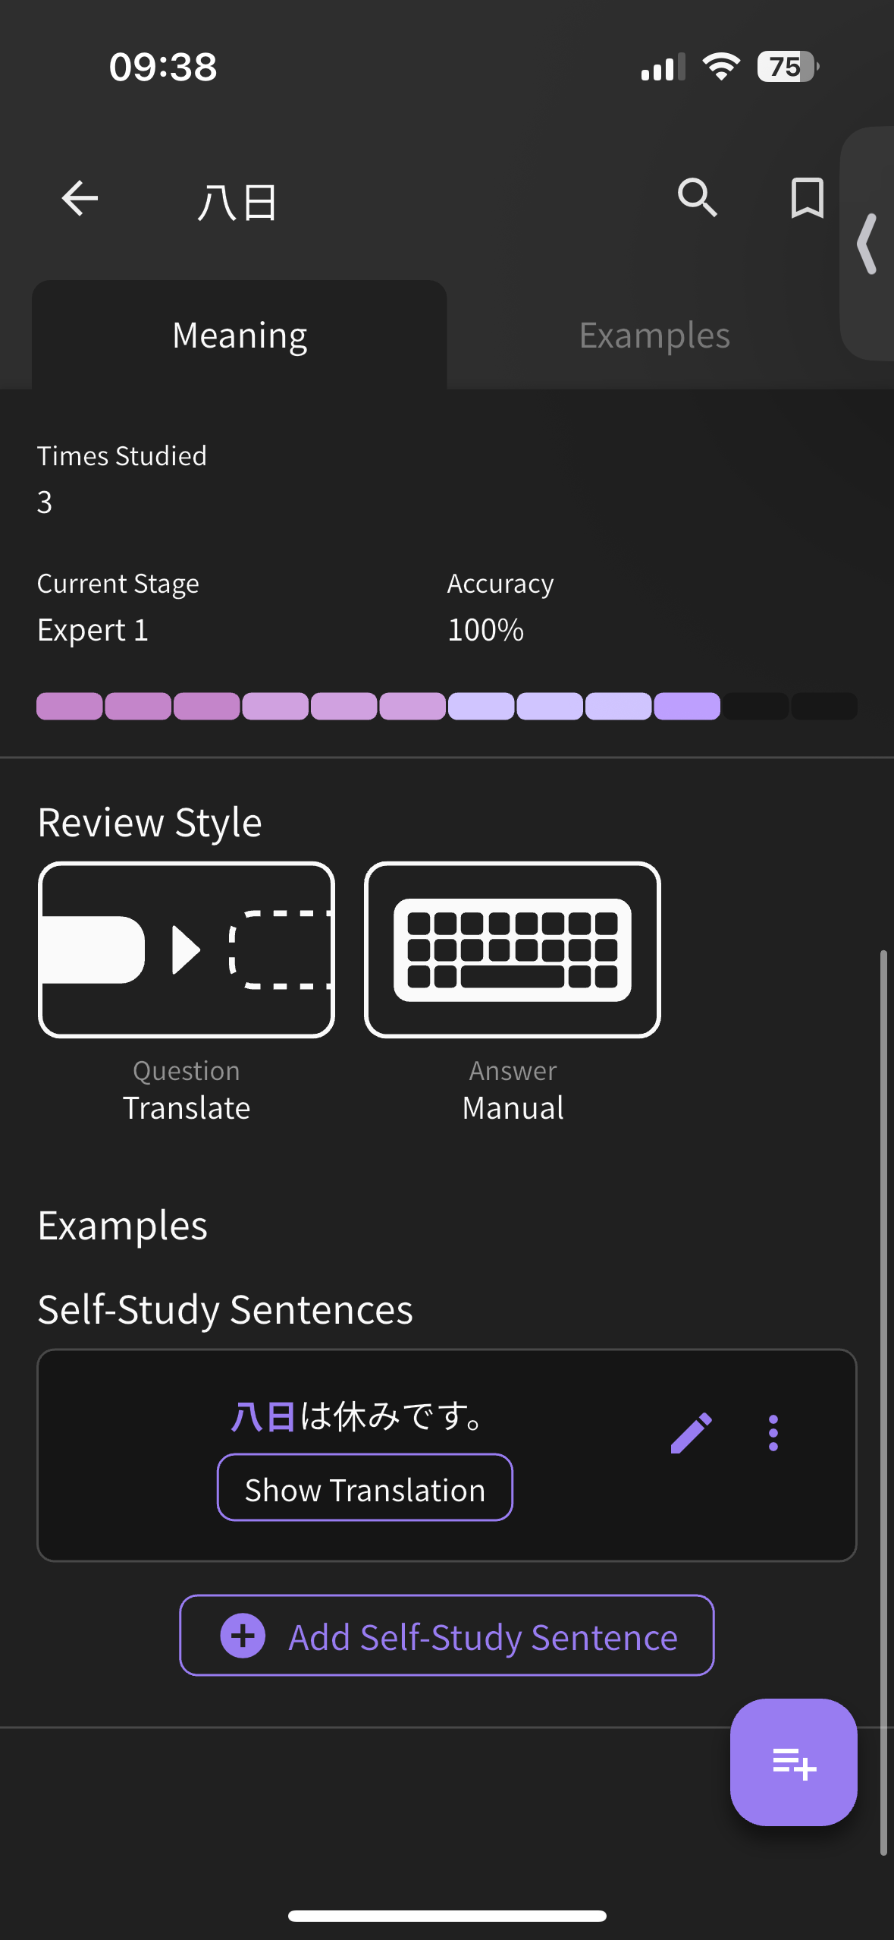894x1940 pixels.
Task: Edit the self-study sentence with pencil icon
Action: pos(691,1433)
